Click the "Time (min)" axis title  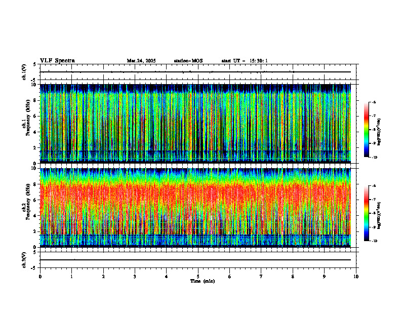(203, 281)
